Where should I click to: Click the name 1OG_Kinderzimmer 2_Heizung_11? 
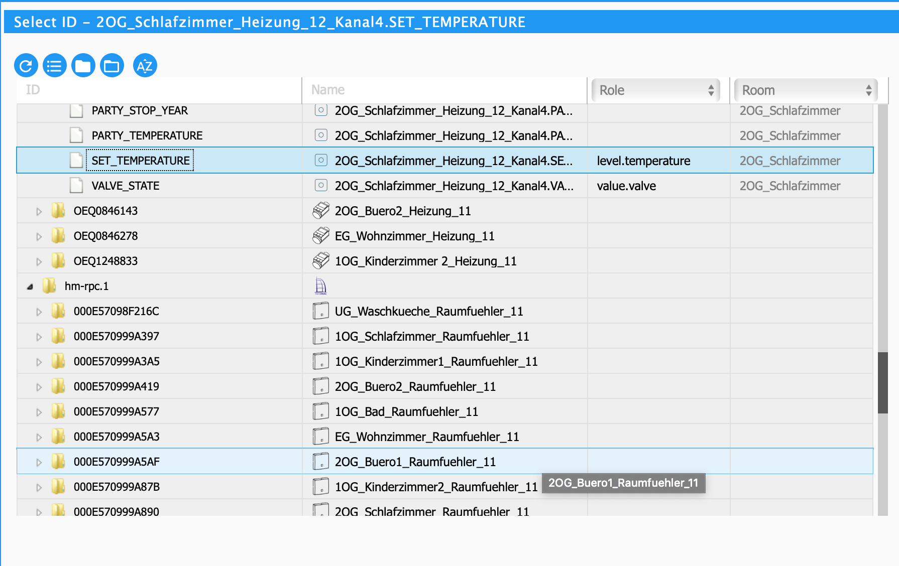coord(426,261)
